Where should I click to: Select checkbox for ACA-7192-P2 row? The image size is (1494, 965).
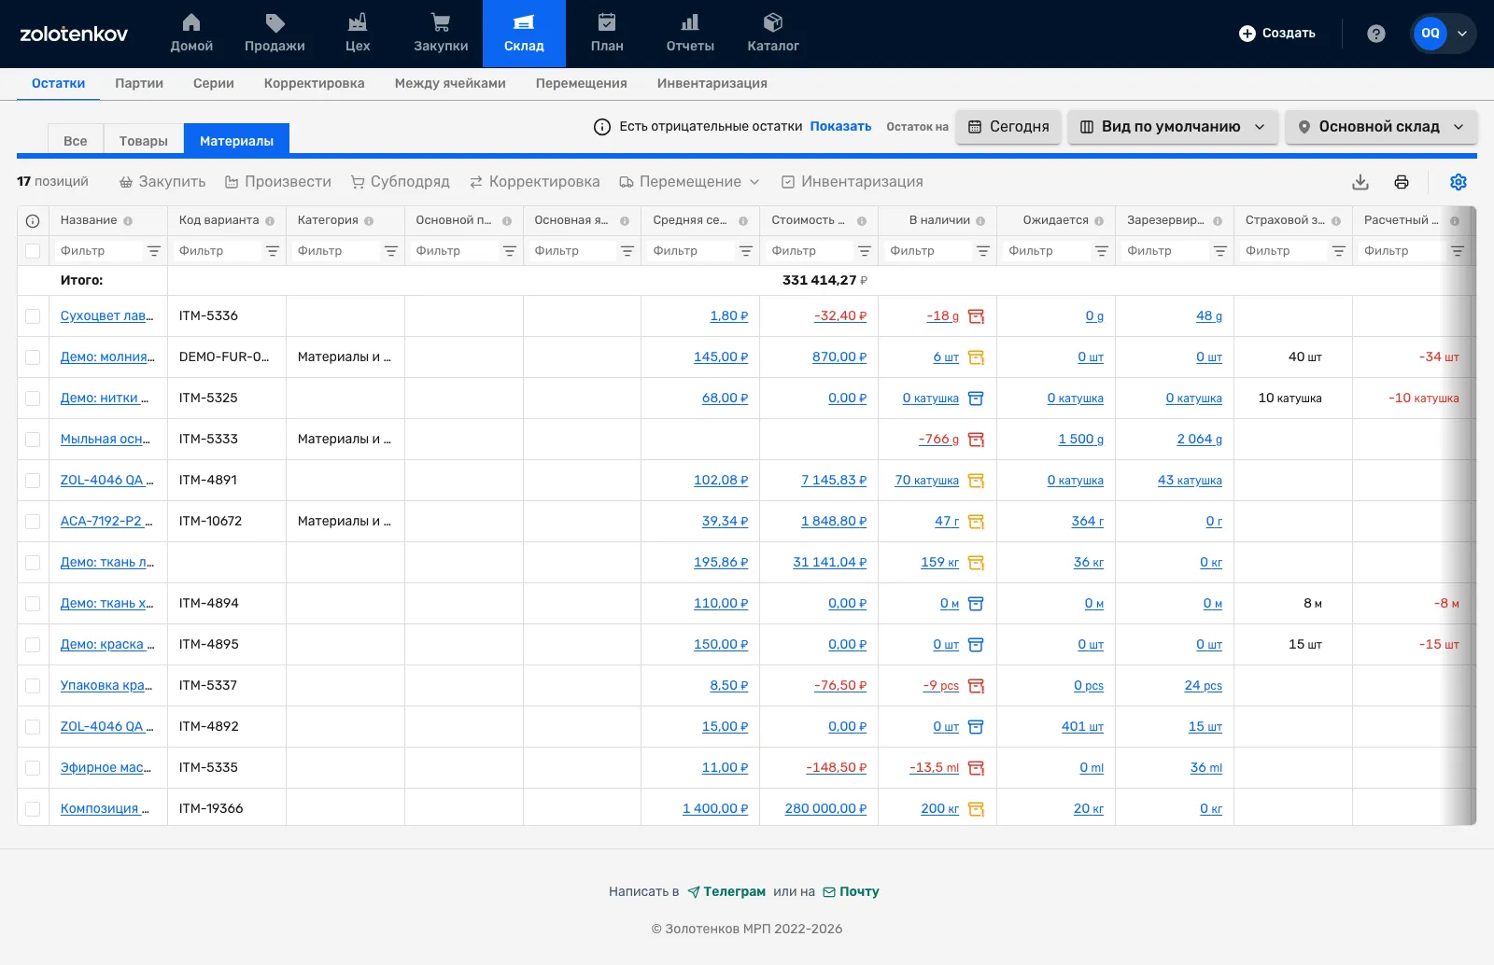(x=33, y=522)
